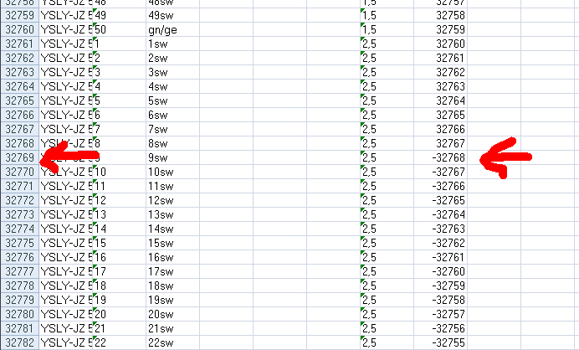Select the cell with text 9sw
The width and height of the screenshot is (579, 350).
173,157
